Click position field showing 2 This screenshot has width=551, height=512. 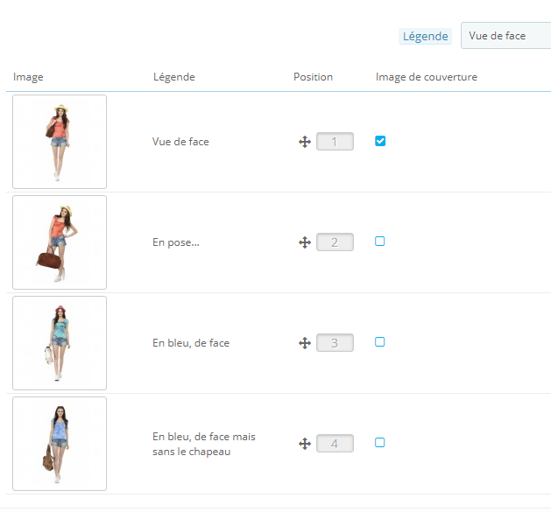click(335, 242)
